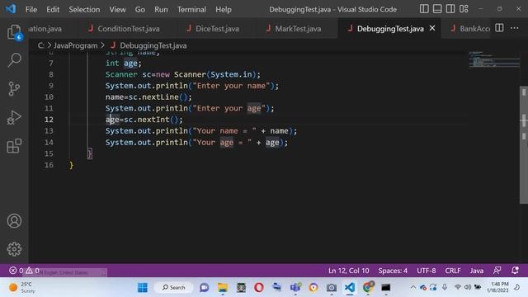Open the Edit menu
528x297 pixels.
pos(53,9)
